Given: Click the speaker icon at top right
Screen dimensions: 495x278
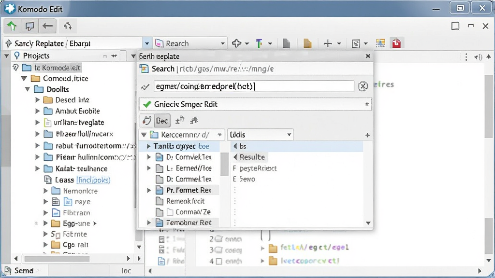Looking at the screenshot, I should click(478, 57).
